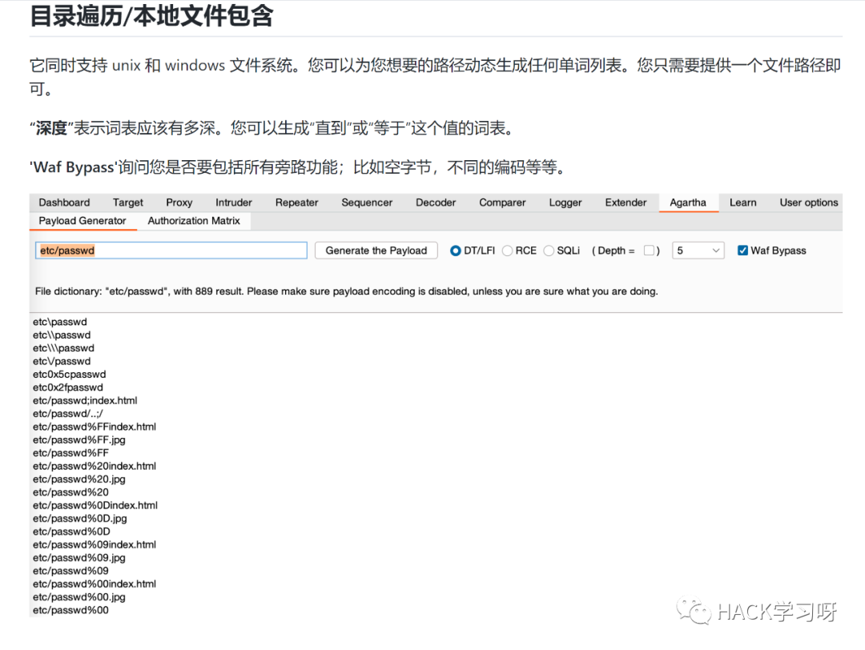Viewport: 865px width, 650px height.
Task: Select the Logger tab
Action: [x=565, y=203]
